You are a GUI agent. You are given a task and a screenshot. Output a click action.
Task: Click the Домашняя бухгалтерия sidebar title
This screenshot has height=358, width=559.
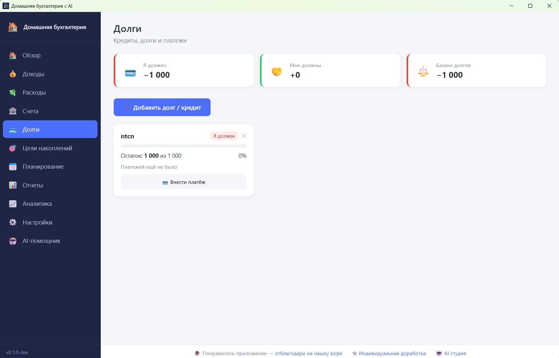[55, 27]
